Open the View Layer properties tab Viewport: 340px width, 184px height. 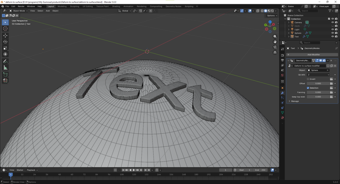[x=282, y=65]
